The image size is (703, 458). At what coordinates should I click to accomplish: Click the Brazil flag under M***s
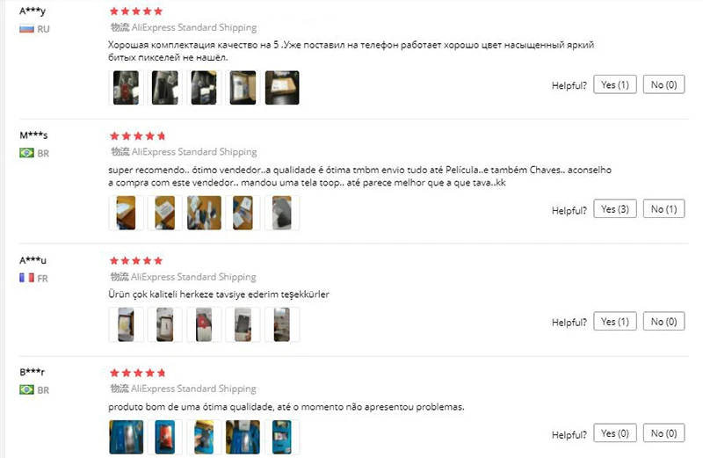tap(26, 153)
